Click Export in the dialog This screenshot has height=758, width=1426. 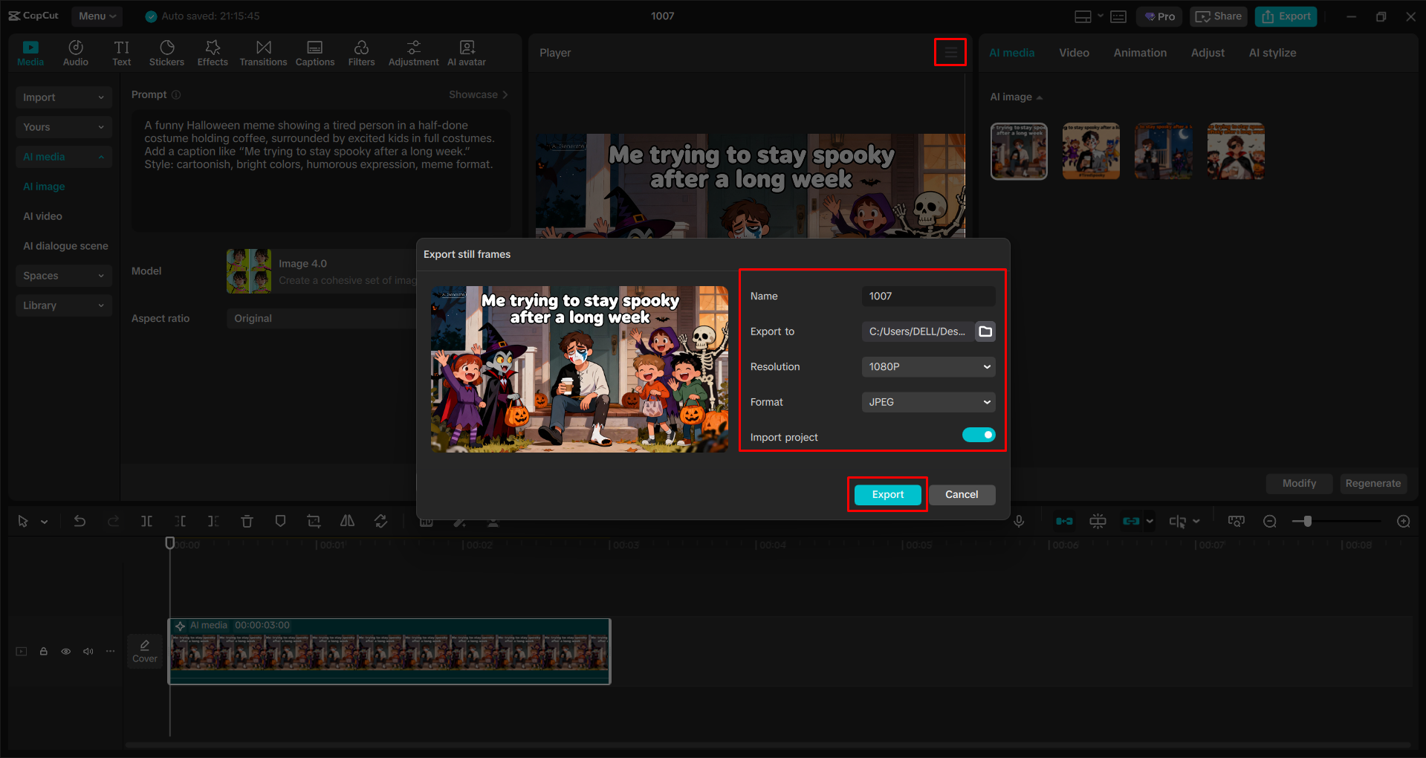(x=887, y=494)
